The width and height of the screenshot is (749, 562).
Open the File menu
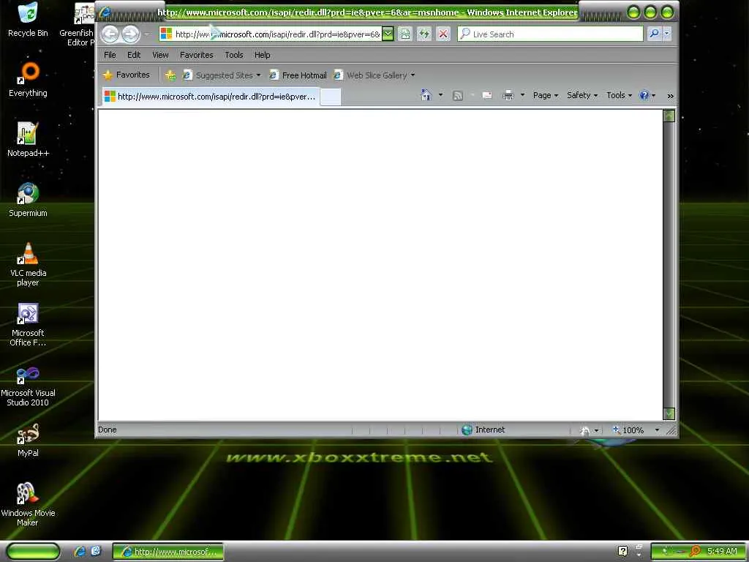pos(110,55)
